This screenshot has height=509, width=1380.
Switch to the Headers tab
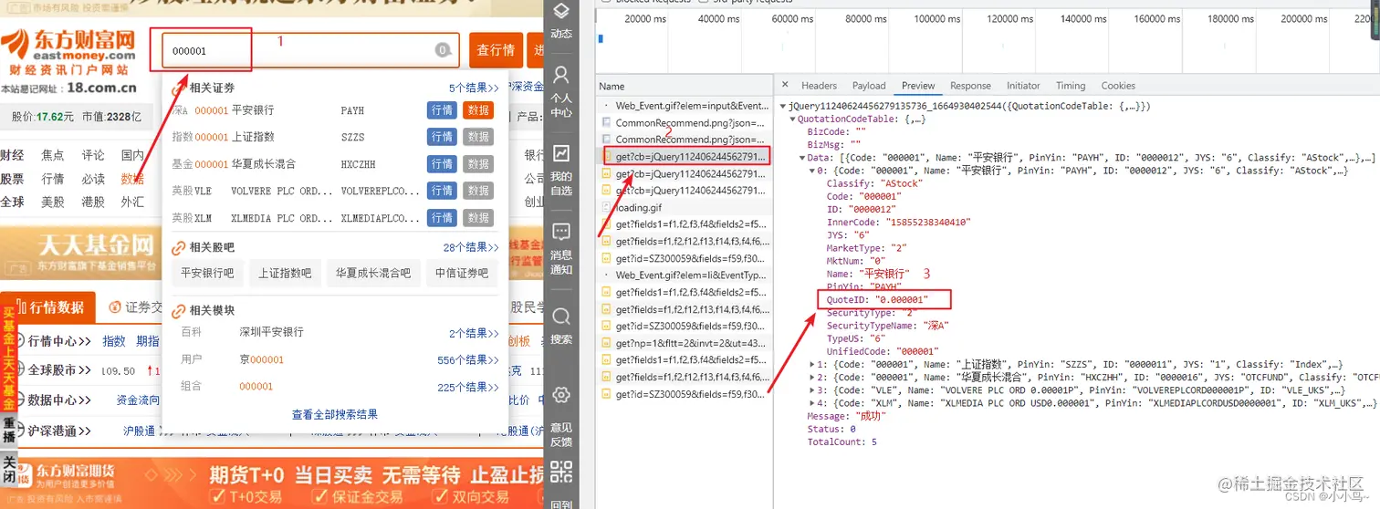(819, 86)
